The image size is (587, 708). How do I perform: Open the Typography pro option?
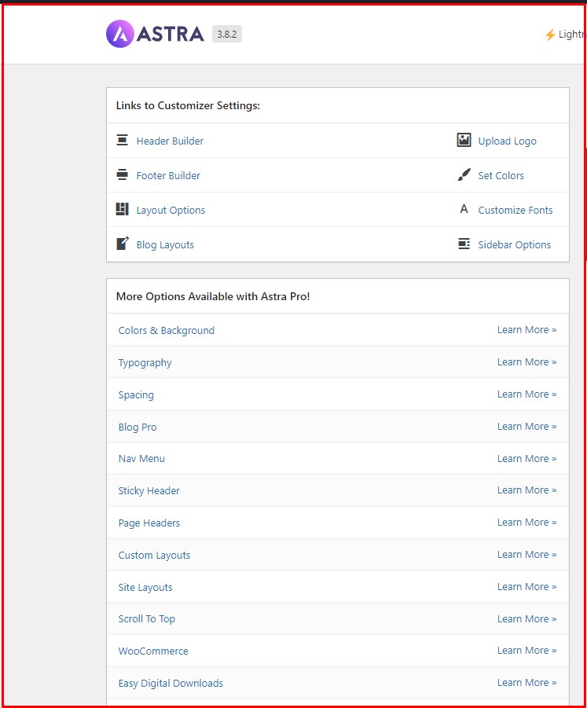click(145, 363)
